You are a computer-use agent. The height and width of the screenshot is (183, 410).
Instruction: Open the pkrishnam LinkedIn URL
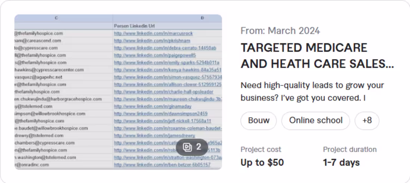tap(152, 41)
